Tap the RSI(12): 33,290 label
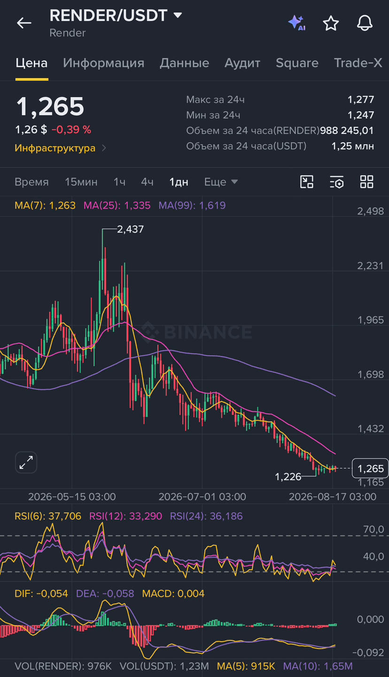Viewport: 389px width, 677px height. [125, 516]
